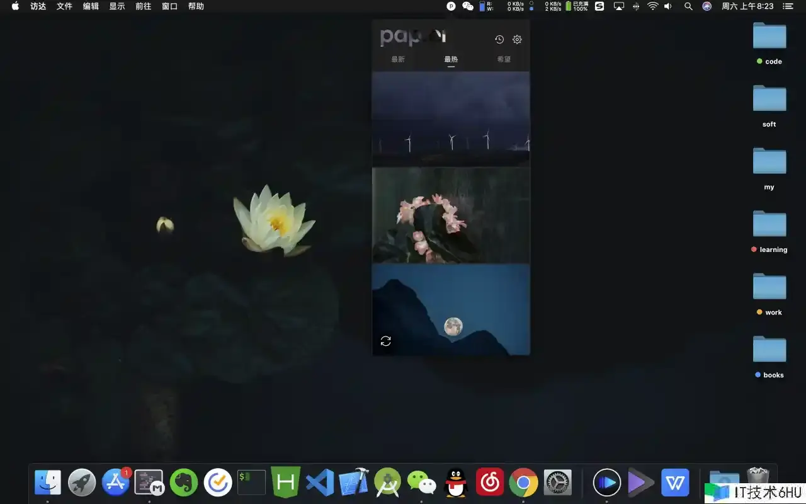
Task: Open the Pap.er history clock icon
Action: click(x=499, y=40)
